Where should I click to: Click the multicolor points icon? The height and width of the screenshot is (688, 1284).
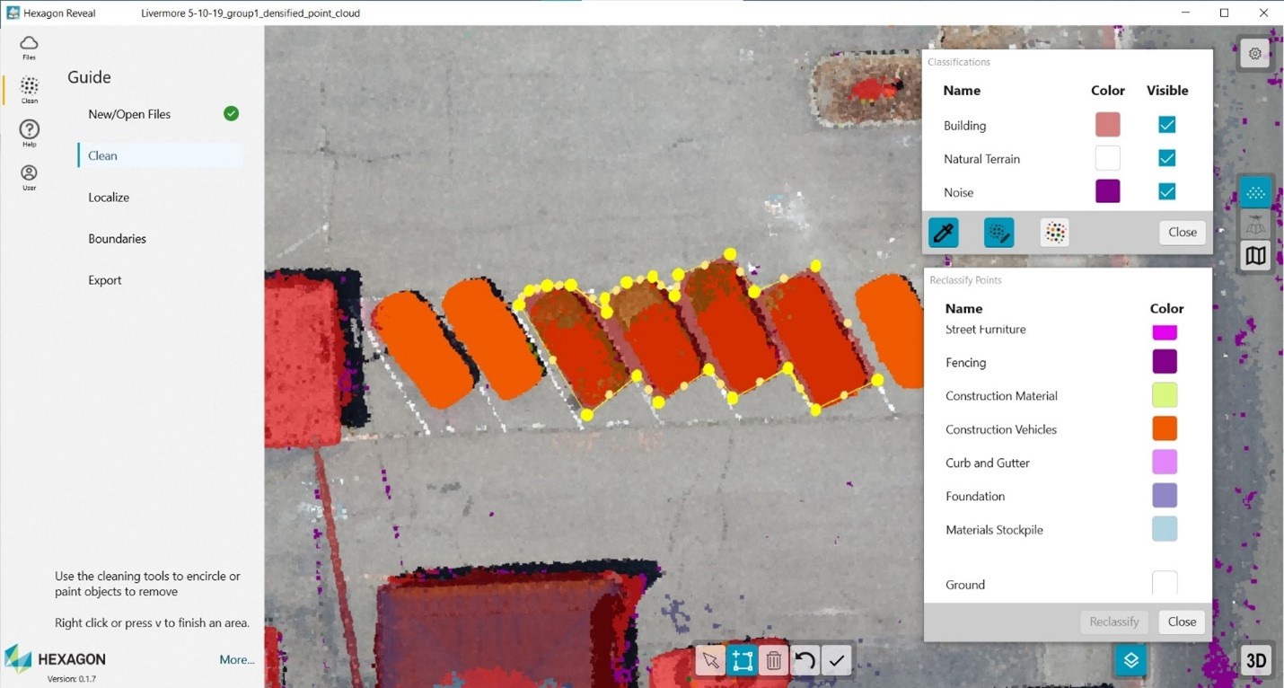[1055, 233]
